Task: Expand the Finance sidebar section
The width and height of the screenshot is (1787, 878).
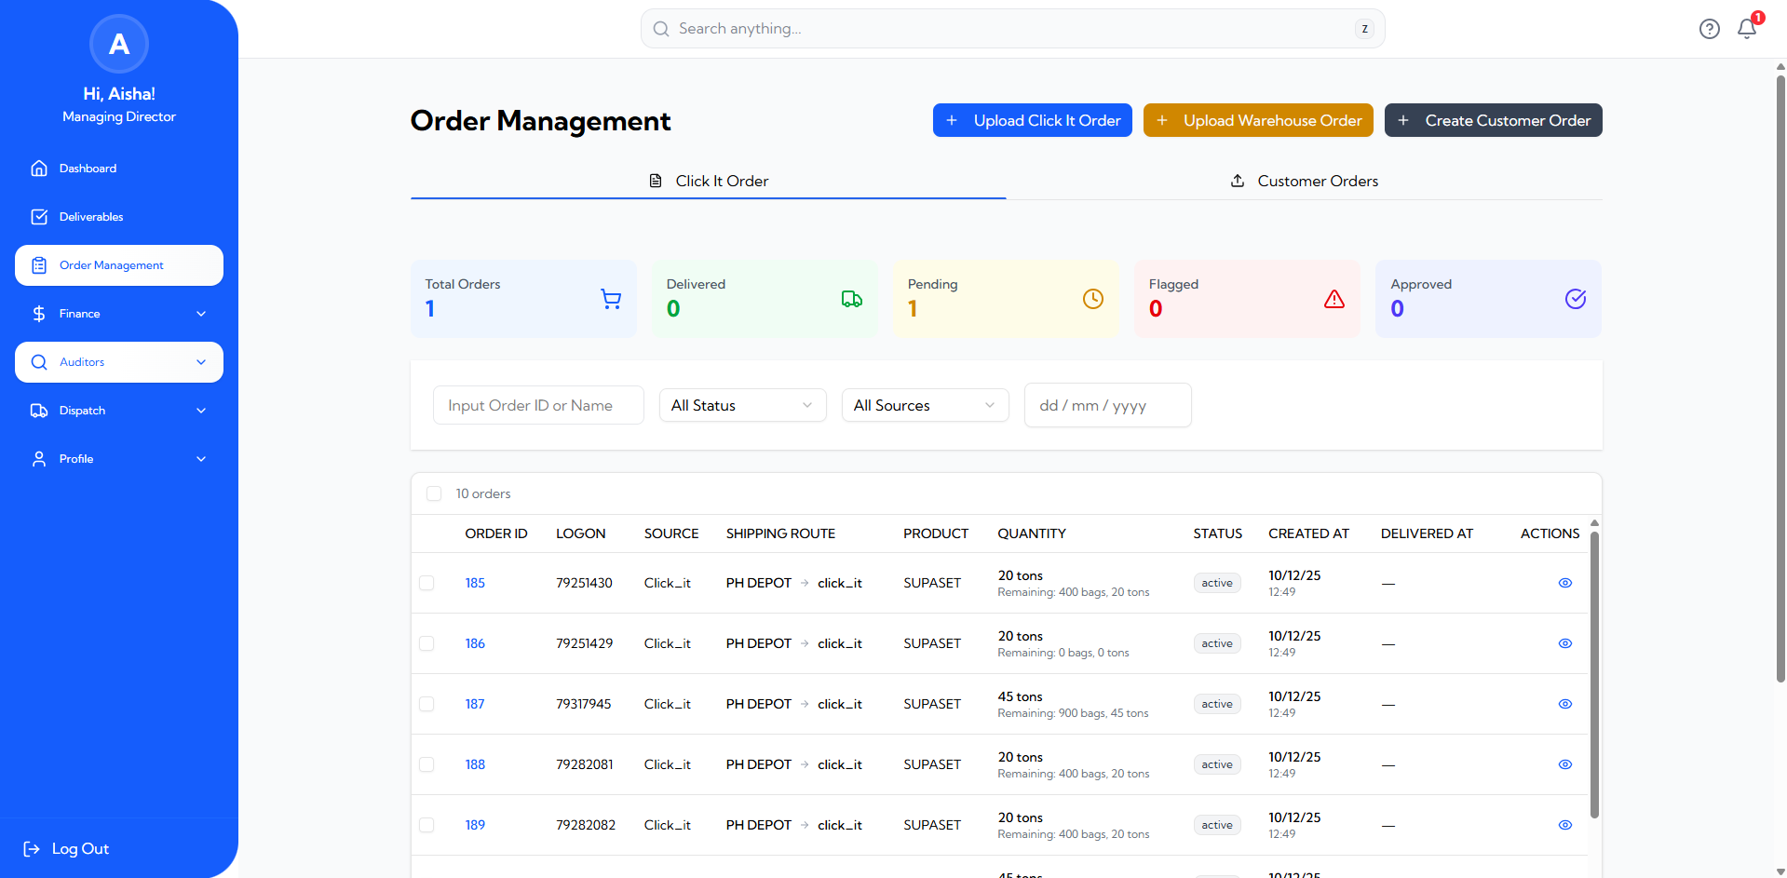Action: click(118, 314)
